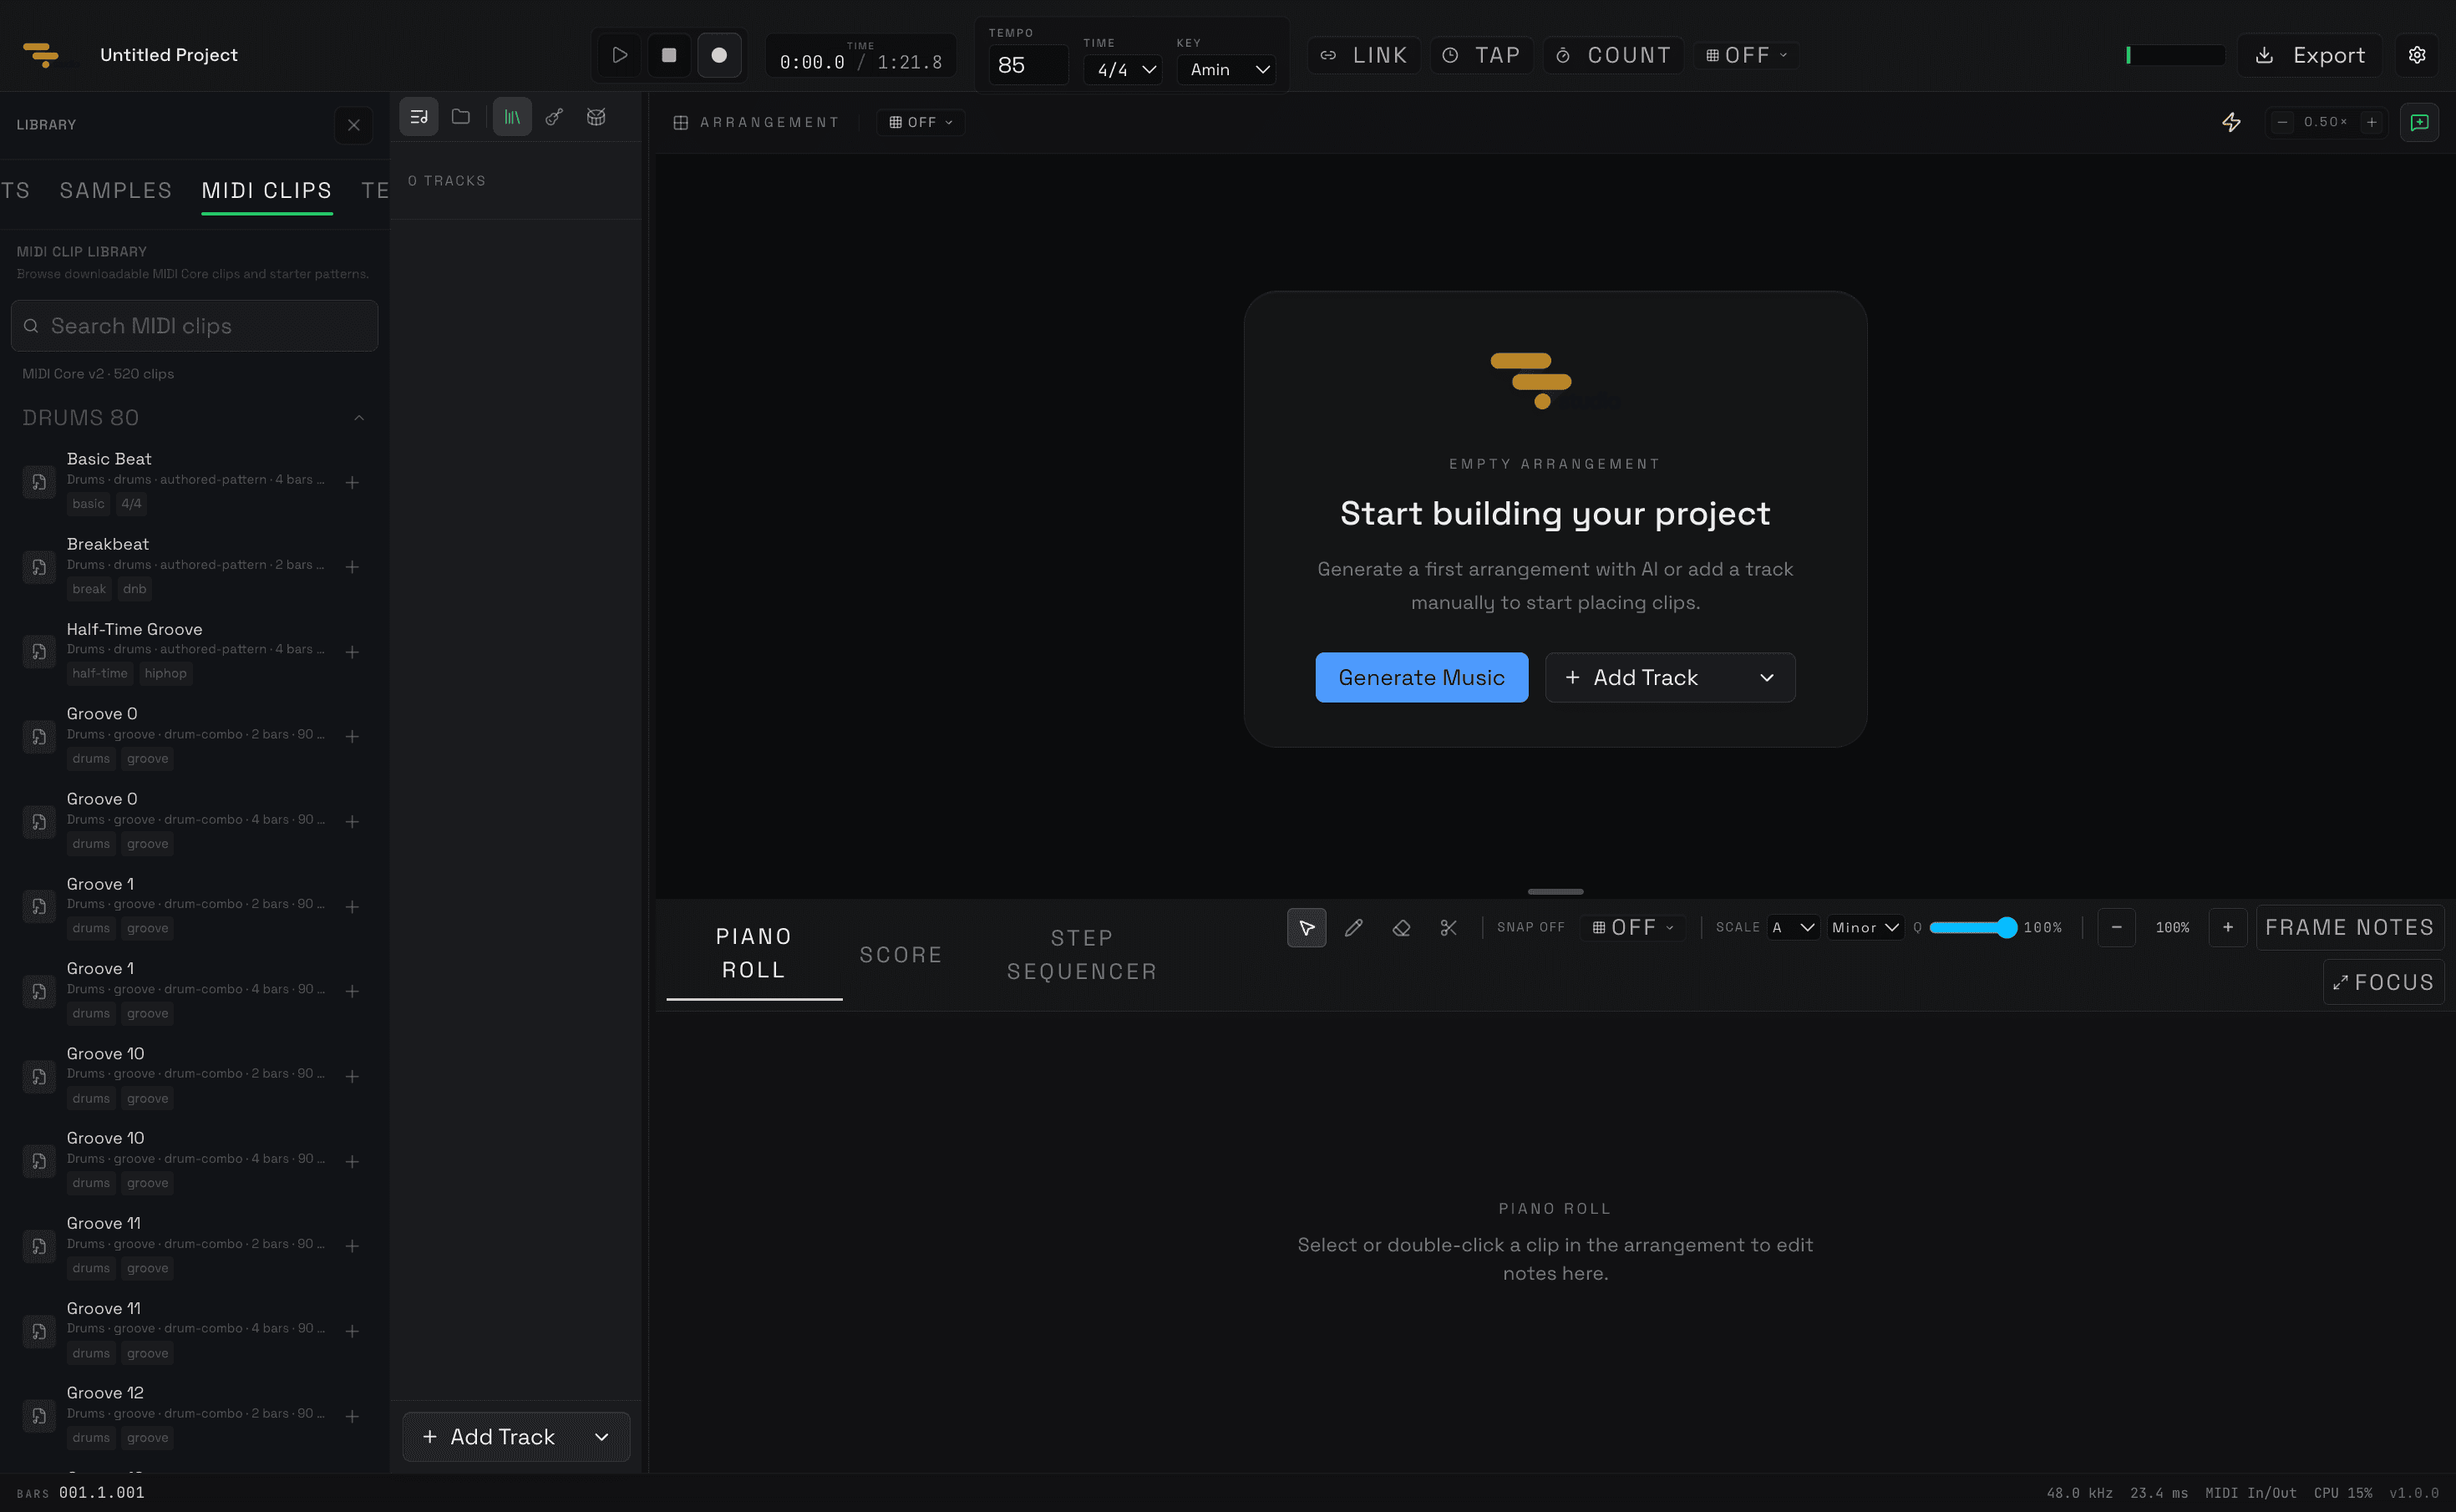Toggle SNAP OFF in piano roll

1530,927
